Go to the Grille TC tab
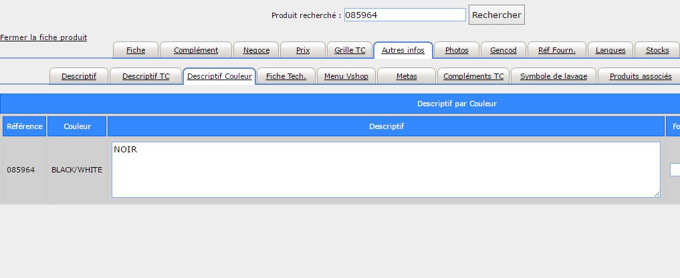Image resolution: width=680 pixels, height=278 pixels. coord(350,50)
